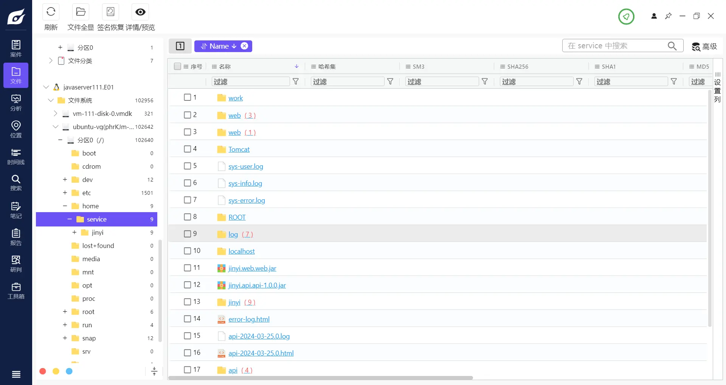726x385 pixels.
Task: Check the box for jinyi.web.web.jar row
Action: coord(187,268)
